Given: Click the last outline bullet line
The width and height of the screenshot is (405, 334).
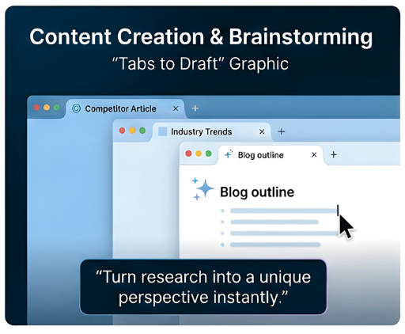Looking at the screenshot, I should pyautogui.click(x=275, y=245).
